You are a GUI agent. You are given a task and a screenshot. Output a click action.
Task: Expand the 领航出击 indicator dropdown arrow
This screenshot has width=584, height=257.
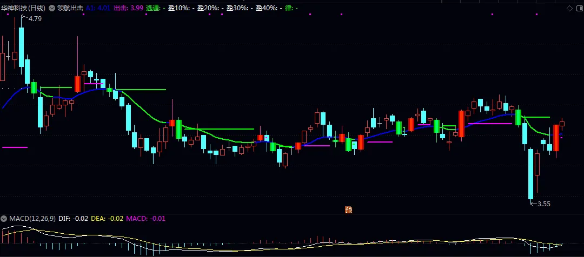(x=52, y=8)
